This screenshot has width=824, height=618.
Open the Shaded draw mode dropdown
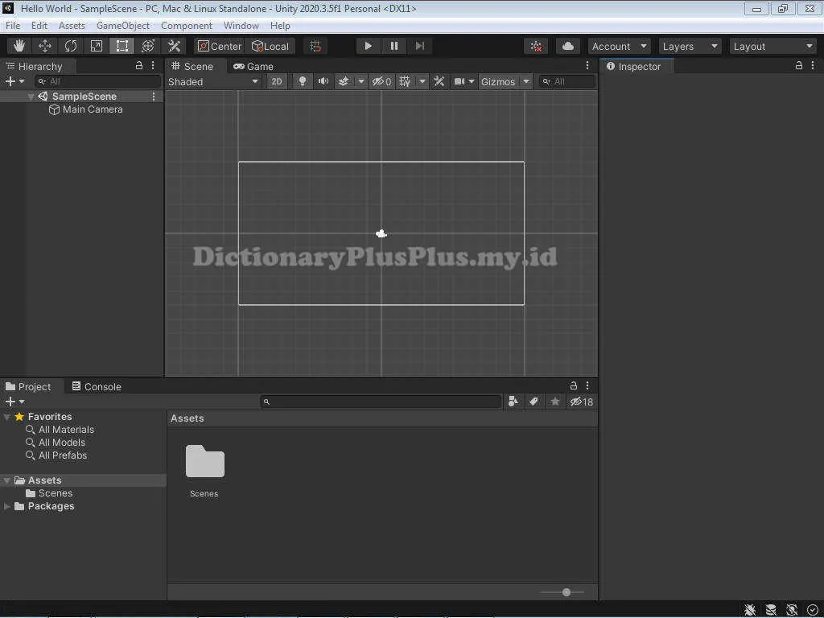point(212,81)
